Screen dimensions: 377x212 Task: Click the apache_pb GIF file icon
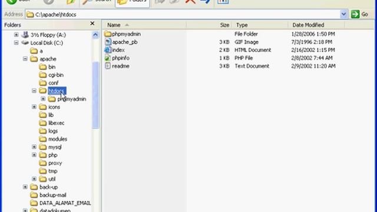pos(108,42)
